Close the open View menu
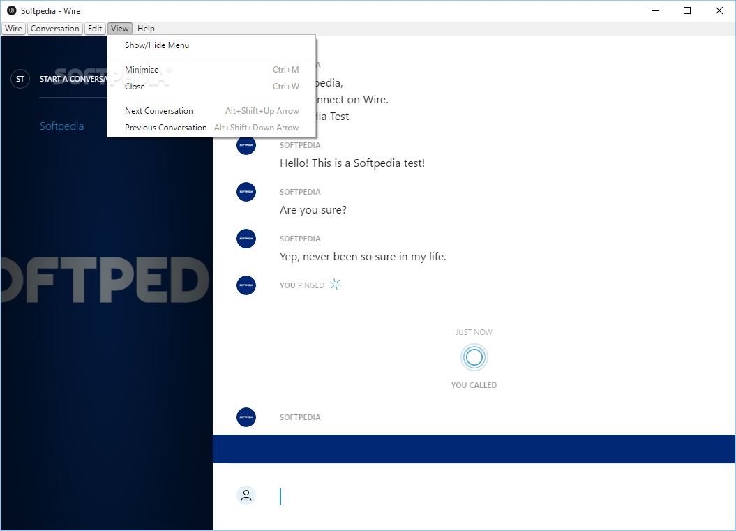The height and width of the screenshot is (531, 736). pyautogui.click(x=120, y=29)
